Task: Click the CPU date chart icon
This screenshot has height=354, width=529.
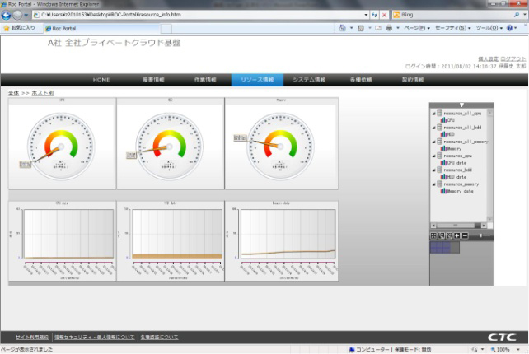Action: point(442,163)
